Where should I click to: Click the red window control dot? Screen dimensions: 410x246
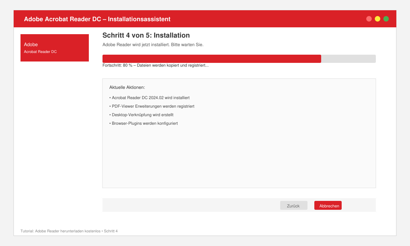tap(369, 19)
